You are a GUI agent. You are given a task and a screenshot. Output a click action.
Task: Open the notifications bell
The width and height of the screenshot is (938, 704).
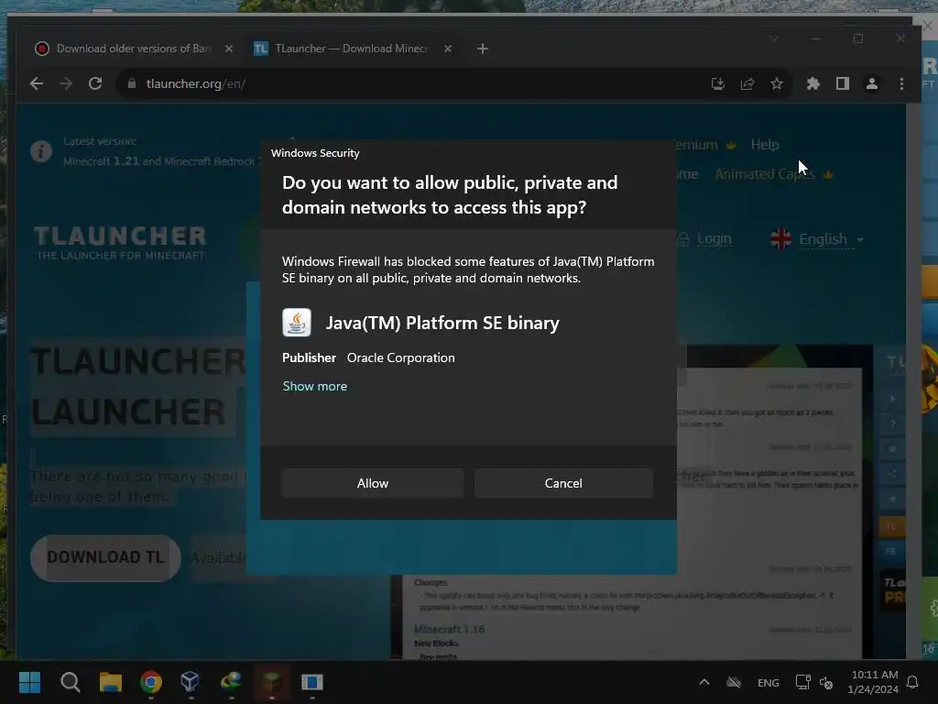pos(913,682)
